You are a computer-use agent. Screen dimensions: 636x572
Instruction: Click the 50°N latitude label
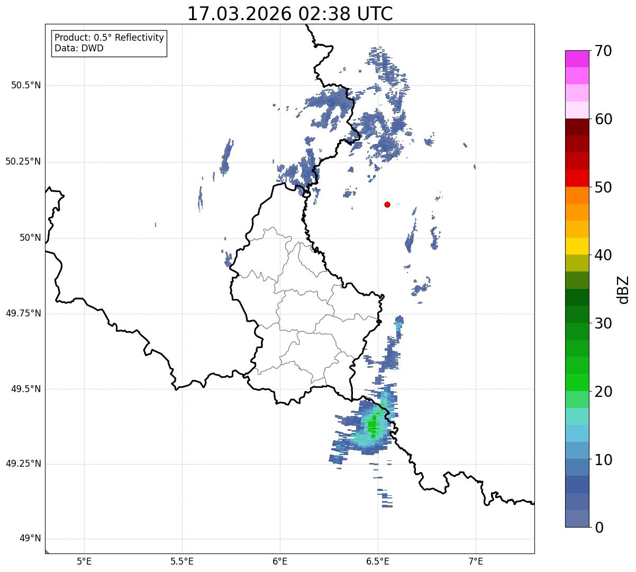pos(30,238)
